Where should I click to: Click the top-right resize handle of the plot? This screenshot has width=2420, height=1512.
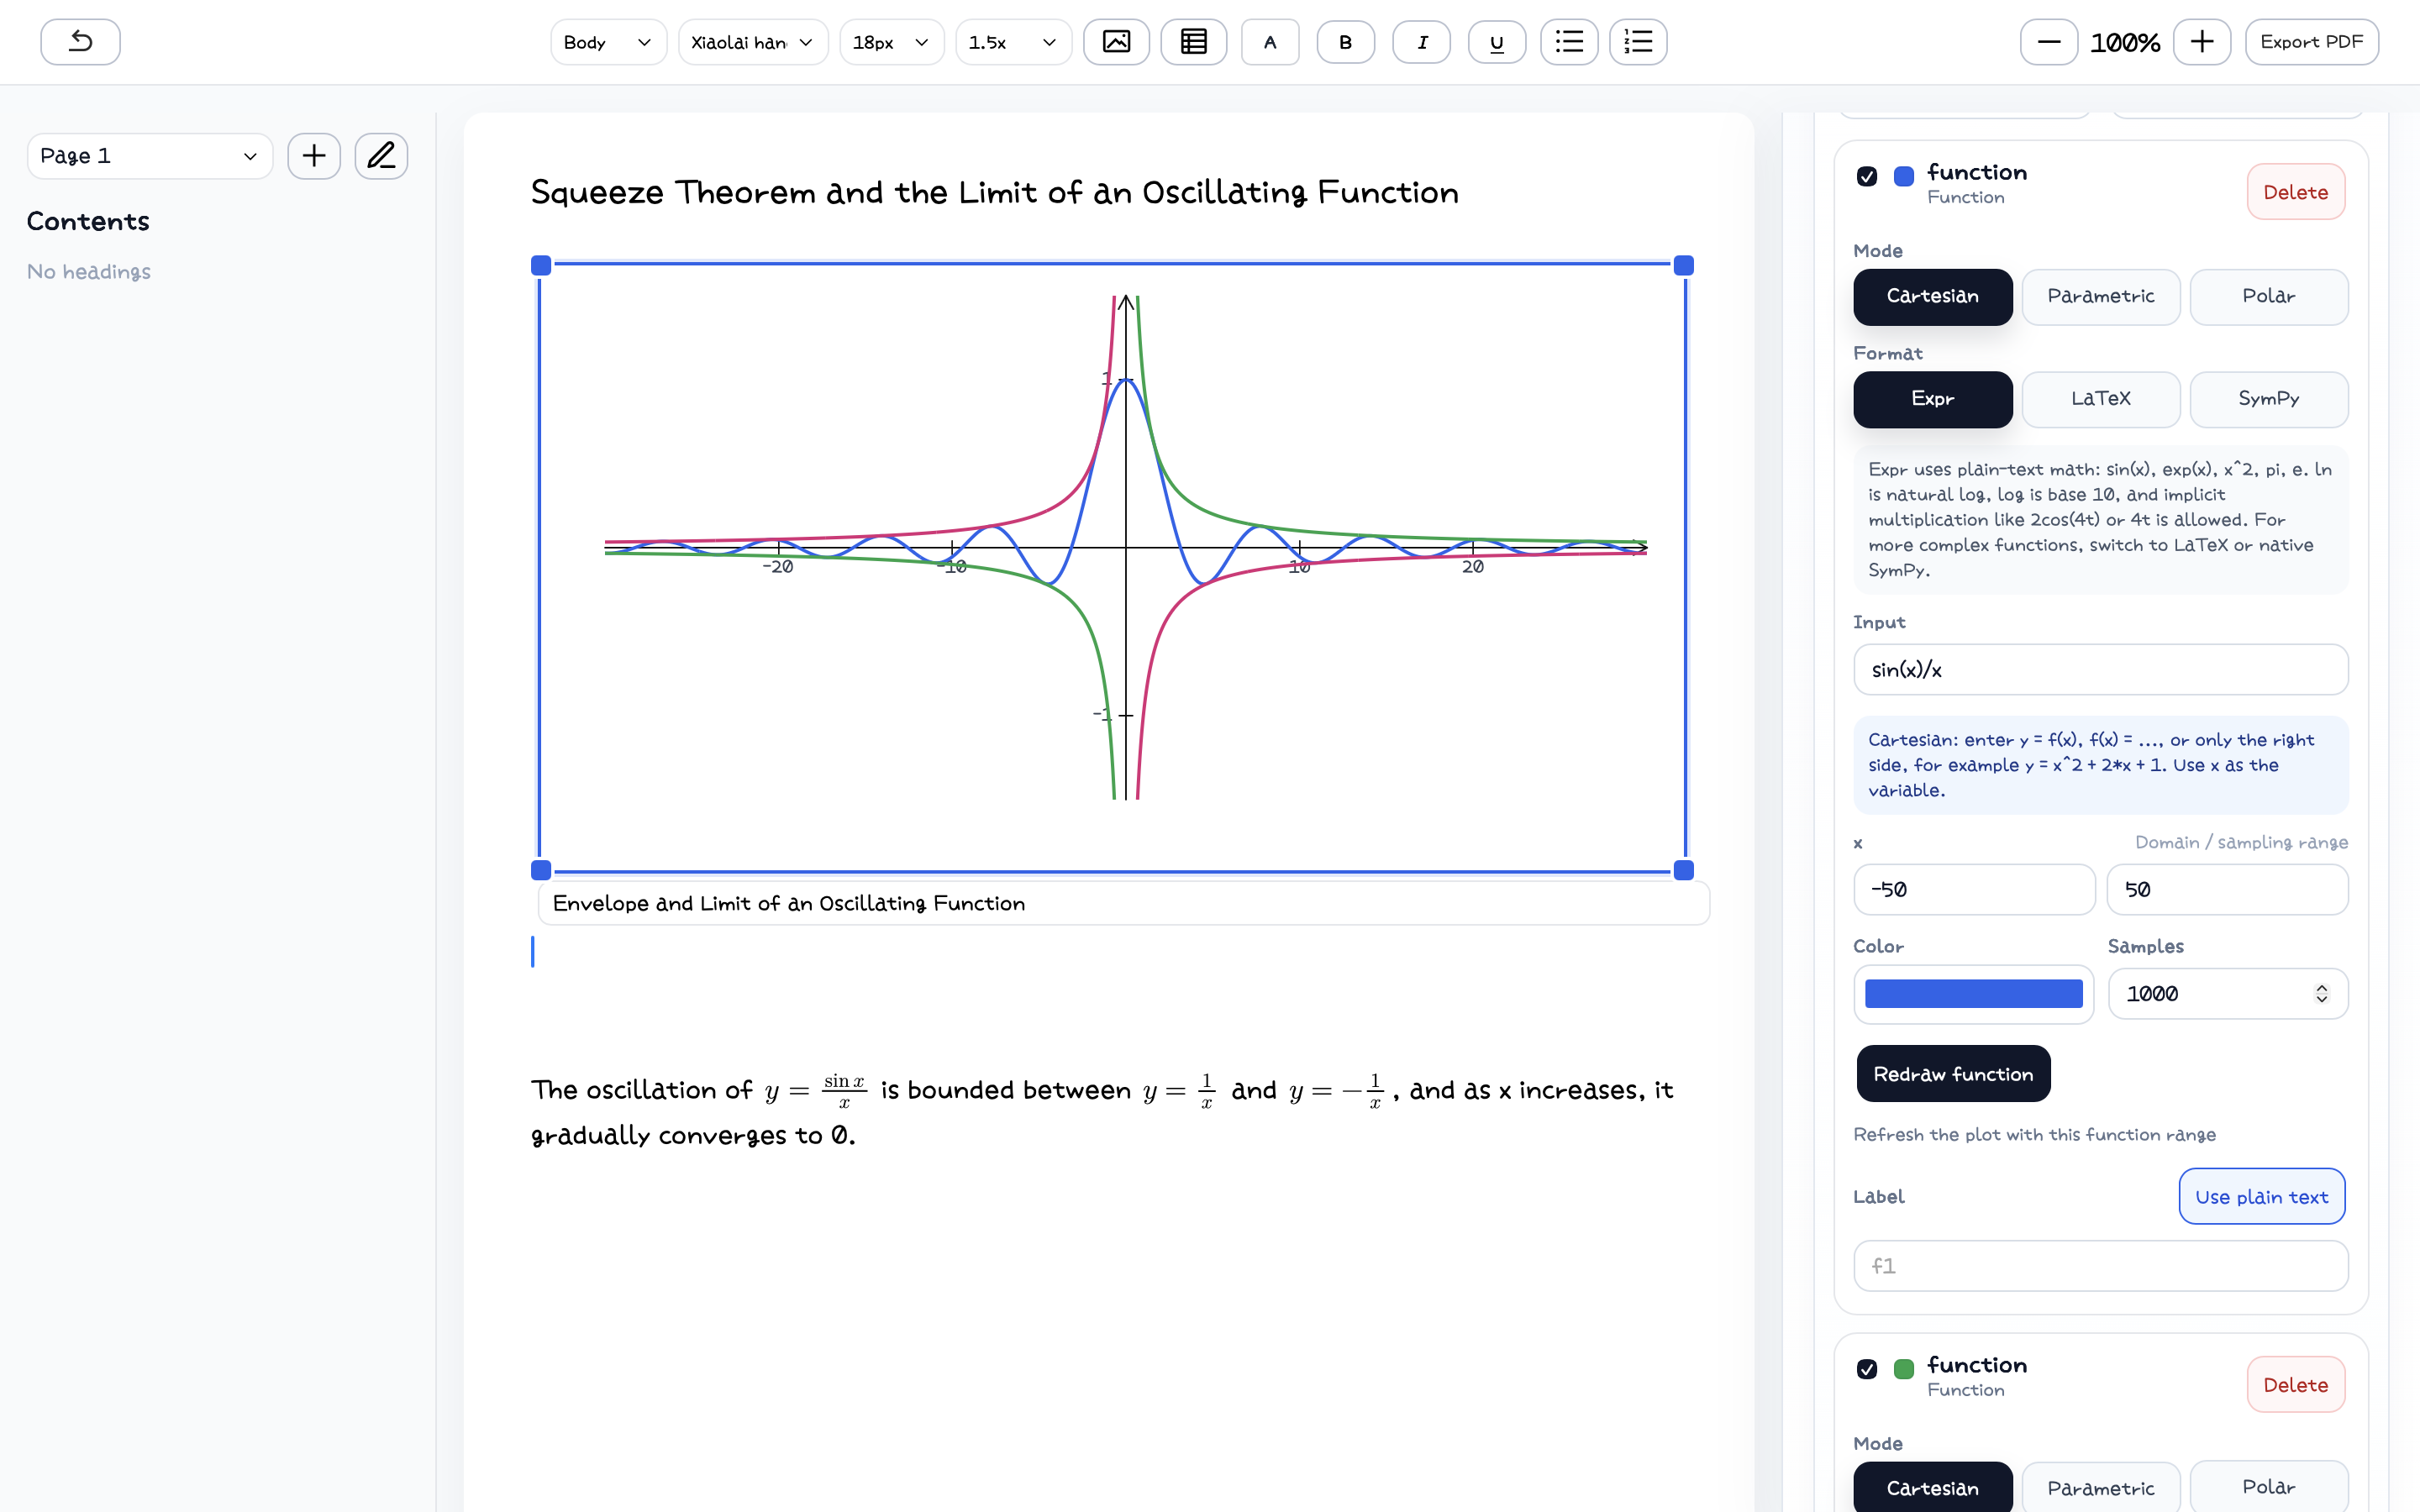1684,265
